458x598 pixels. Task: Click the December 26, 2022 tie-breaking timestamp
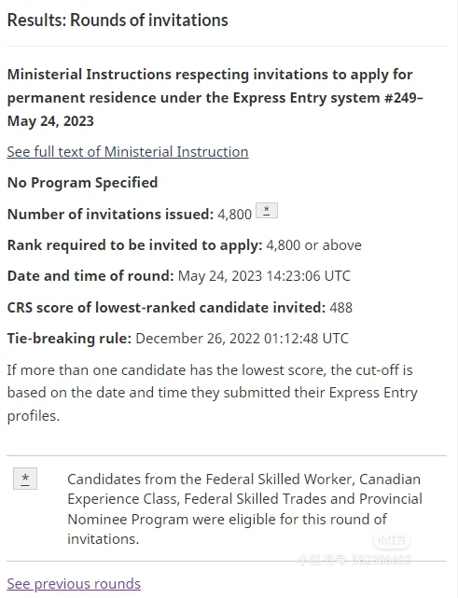click(242, 339)
